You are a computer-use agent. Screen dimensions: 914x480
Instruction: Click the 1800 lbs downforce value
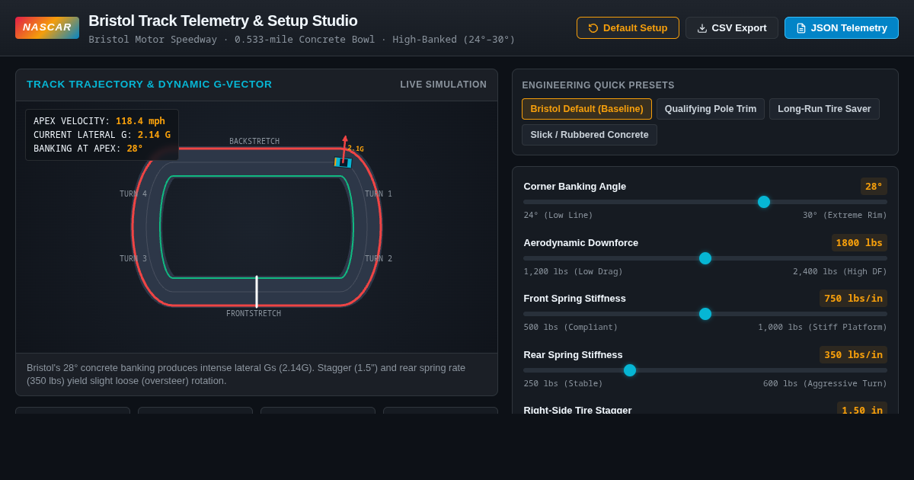pos(859,243)
